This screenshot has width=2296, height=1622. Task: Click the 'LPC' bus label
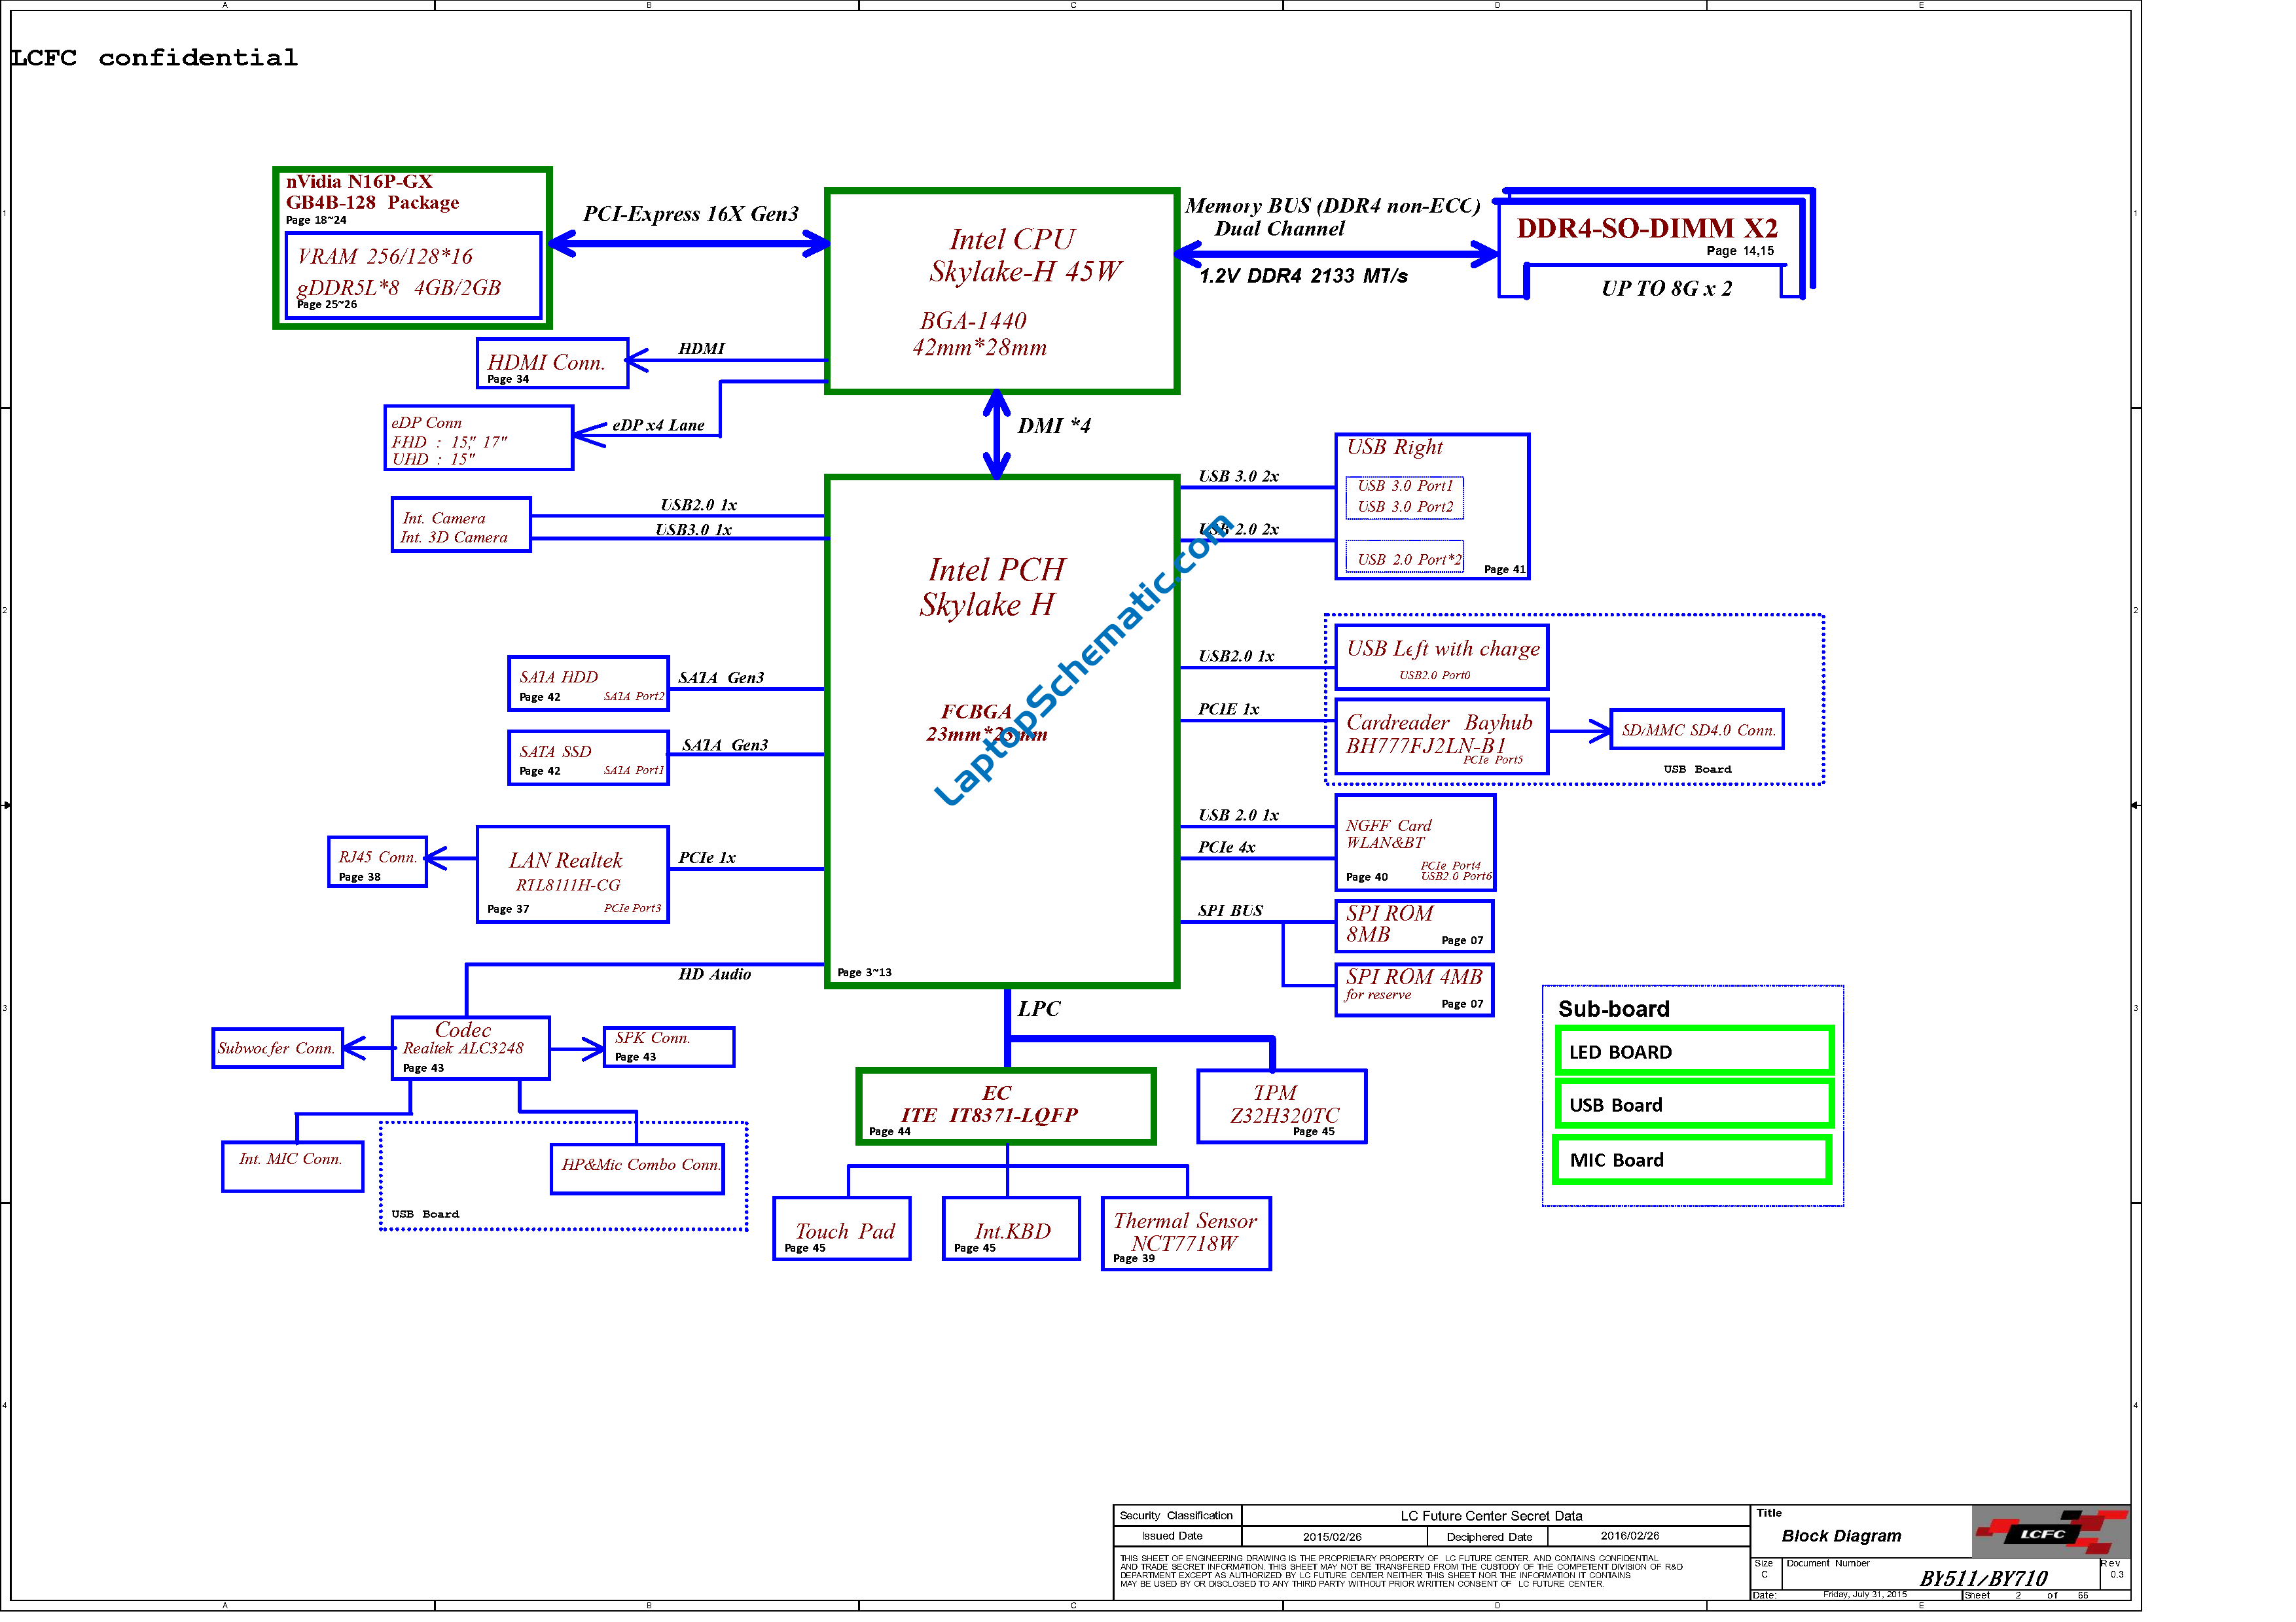[1039, 1010]
